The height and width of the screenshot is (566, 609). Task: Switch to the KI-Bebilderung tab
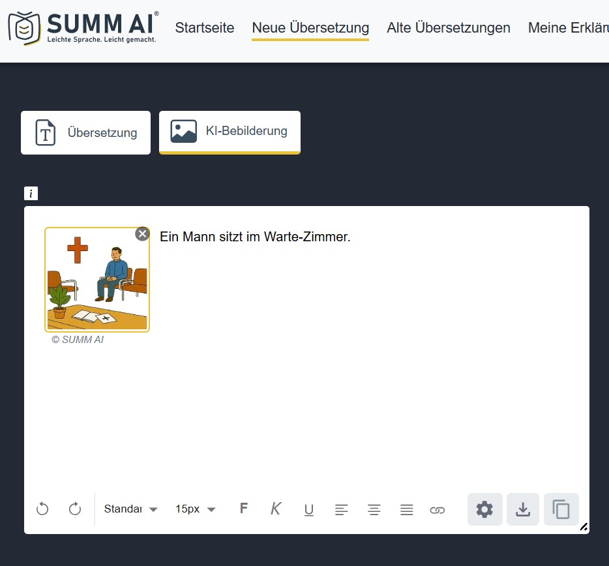pos(230,132)
